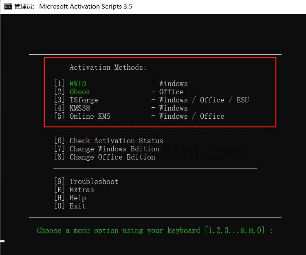Image resolution: width=306 pixels, height=255 pixels.
Task: Click the command prompt icon in title bar
Action: [8, 7]
